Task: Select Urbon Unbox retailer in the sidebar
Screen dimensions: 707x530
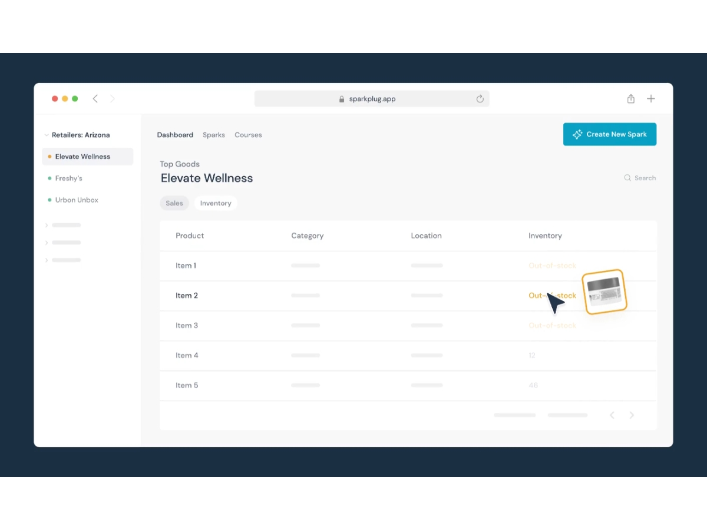Action: tap(77, 200)
